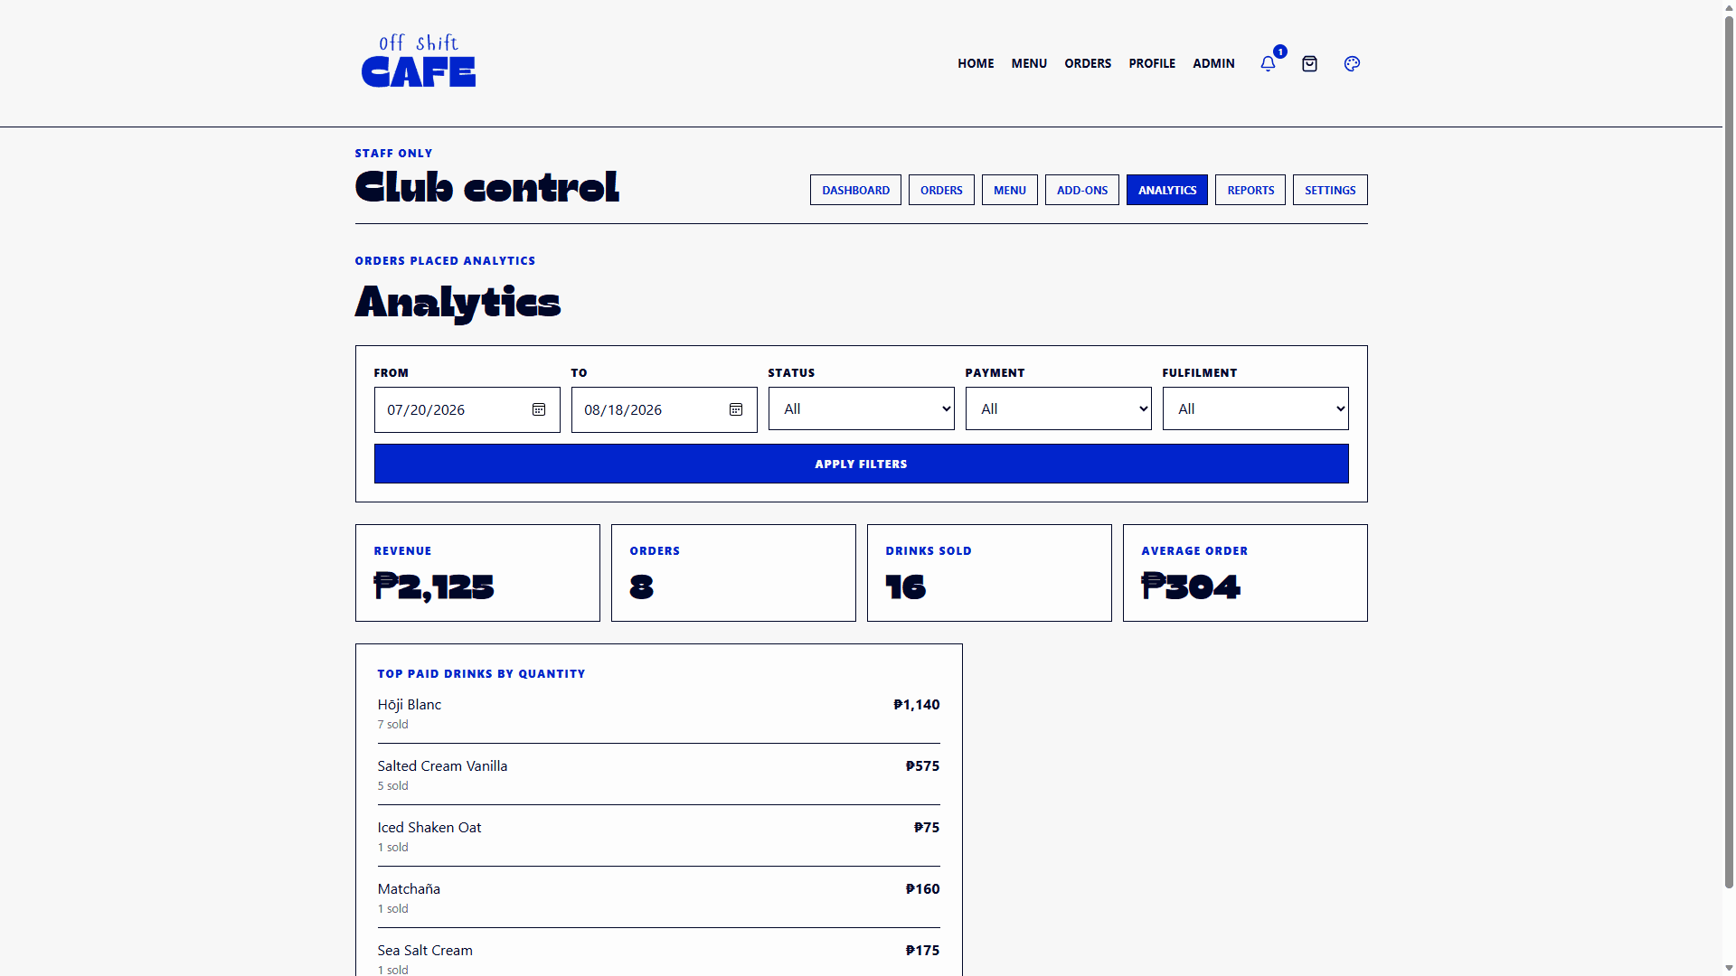Image resolution: width=1736 pixels, height=976 pixels.
Task: Click the Orders count 8 card
Action: click(x=733, y=573)
